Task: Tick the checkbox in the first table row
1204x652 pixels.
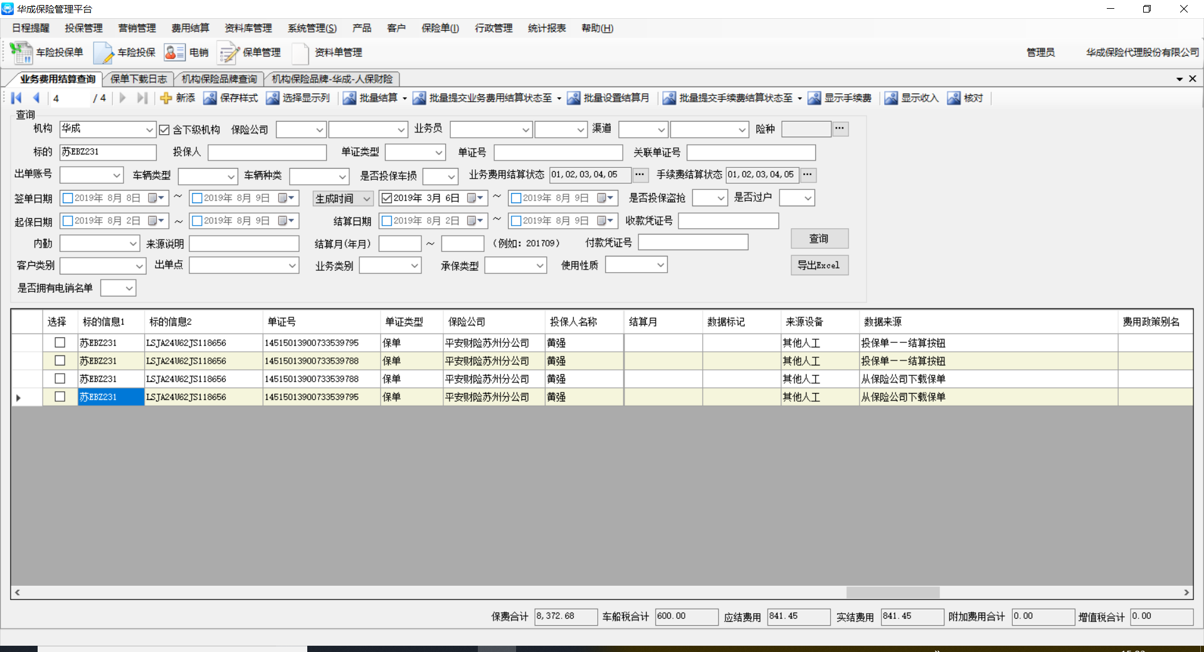Action: 60,342
